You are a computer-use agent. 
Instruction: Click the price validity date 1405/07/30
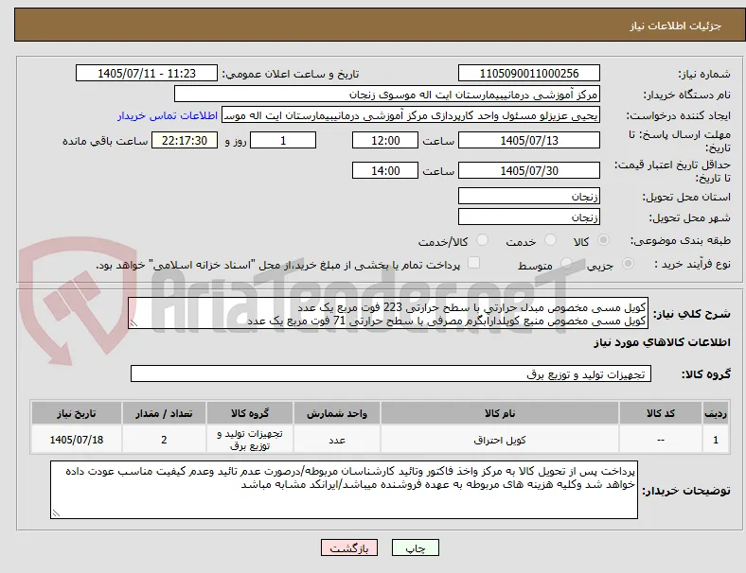tap(528, 170)
